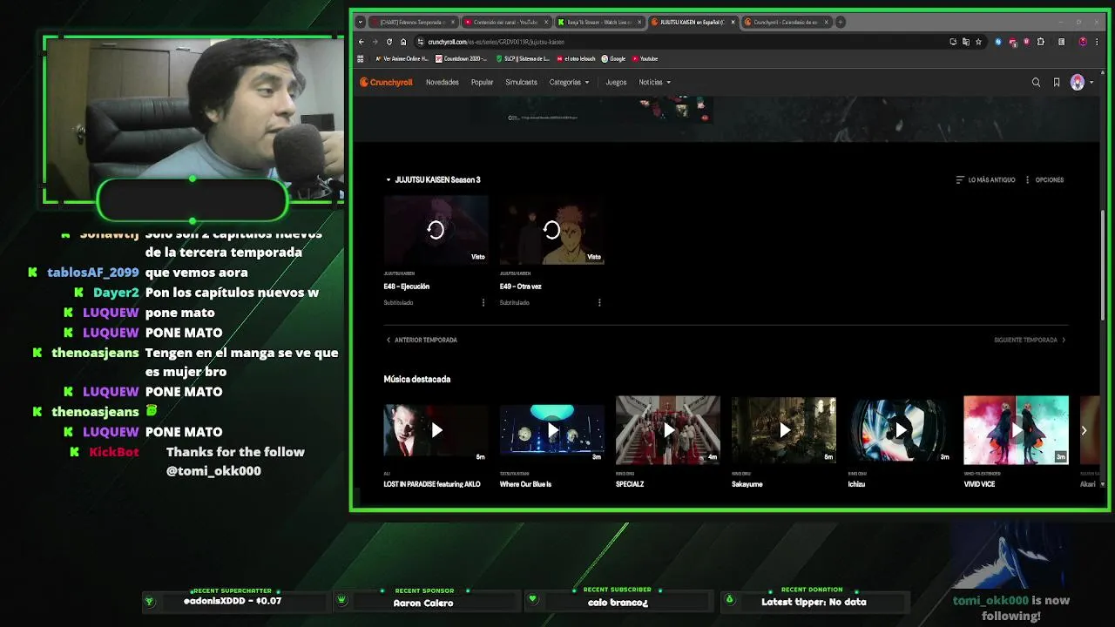The width and height of the screenshot is (1115, 627).
Task: Open the Chrome apps grid icon
Action: point(361,58)
